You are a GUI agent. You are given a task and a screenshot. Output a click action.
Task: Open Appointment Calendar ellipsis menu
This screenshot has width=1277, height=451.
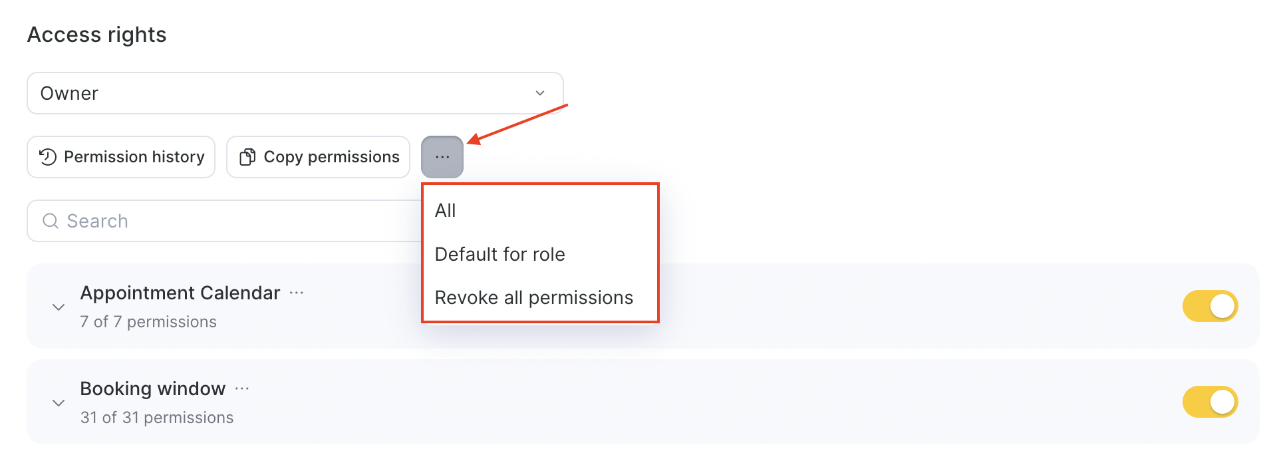[x=297, y=293]
